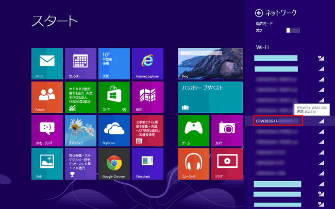Launch the Internet Explorer tile
335x209 pixels.
tap(147, 64)
